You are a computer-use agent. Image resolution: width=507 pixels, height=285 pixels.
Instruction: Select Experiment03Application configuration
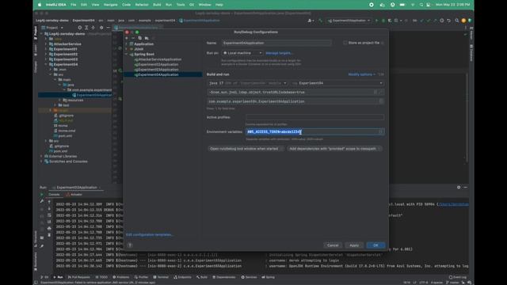(157, 70)
